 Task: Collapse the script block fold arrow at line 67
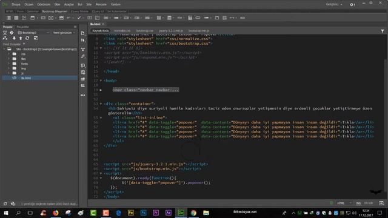click(101, 174)
